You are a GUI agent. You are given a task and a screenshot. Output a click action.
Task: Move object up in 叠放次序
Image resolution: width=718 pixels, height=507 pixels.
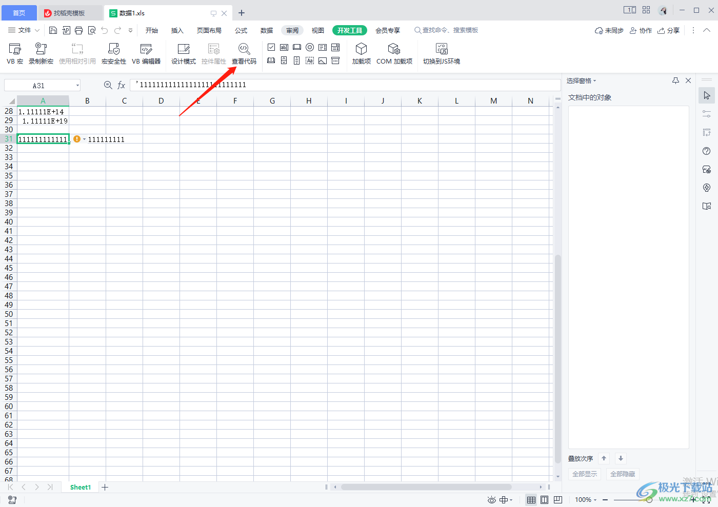[604, 458]
